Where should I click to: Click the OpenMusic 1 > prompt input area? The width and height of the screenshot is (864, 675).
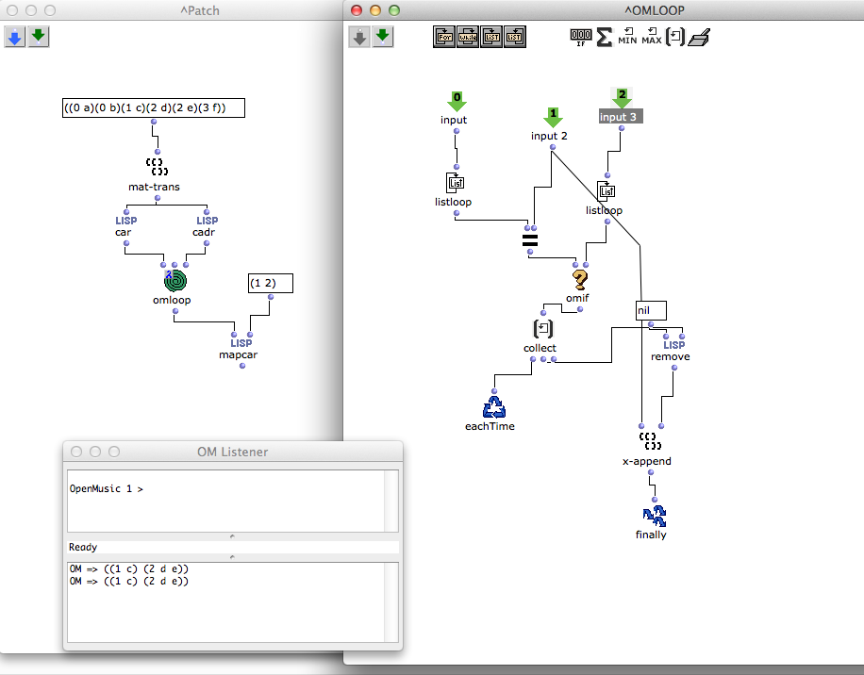(x=226, y=501)
